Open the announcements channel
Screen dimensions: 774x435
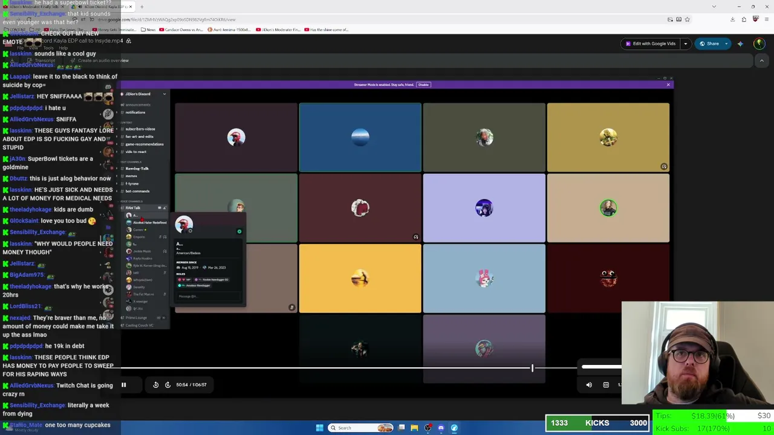click(138, 105)
